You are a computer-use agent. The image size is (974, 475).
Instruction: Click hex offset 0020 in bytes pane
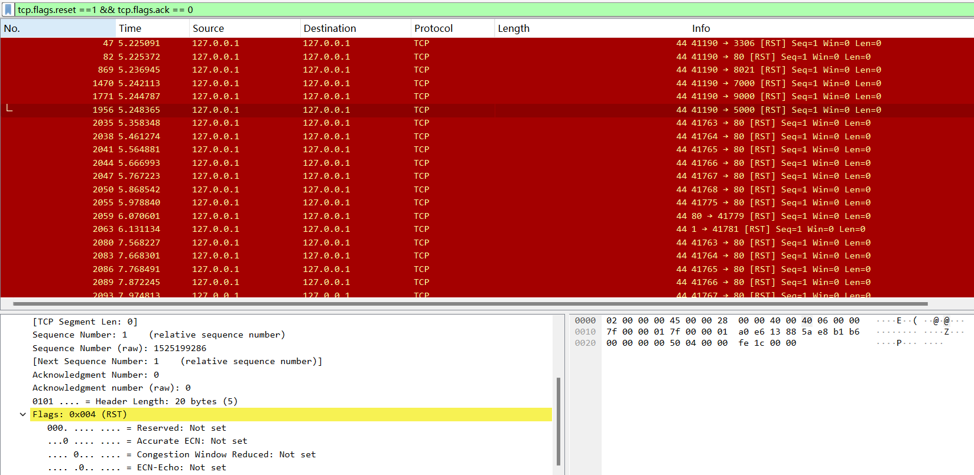pos(585,343)
